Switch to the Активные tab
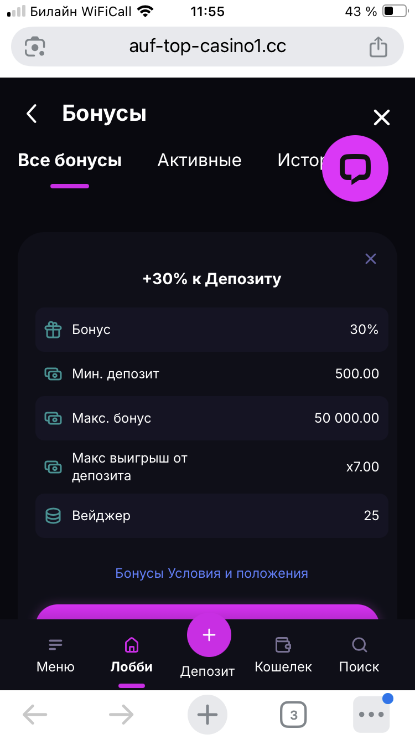Viewport: 415px width, 739px height. coord(199,161)
